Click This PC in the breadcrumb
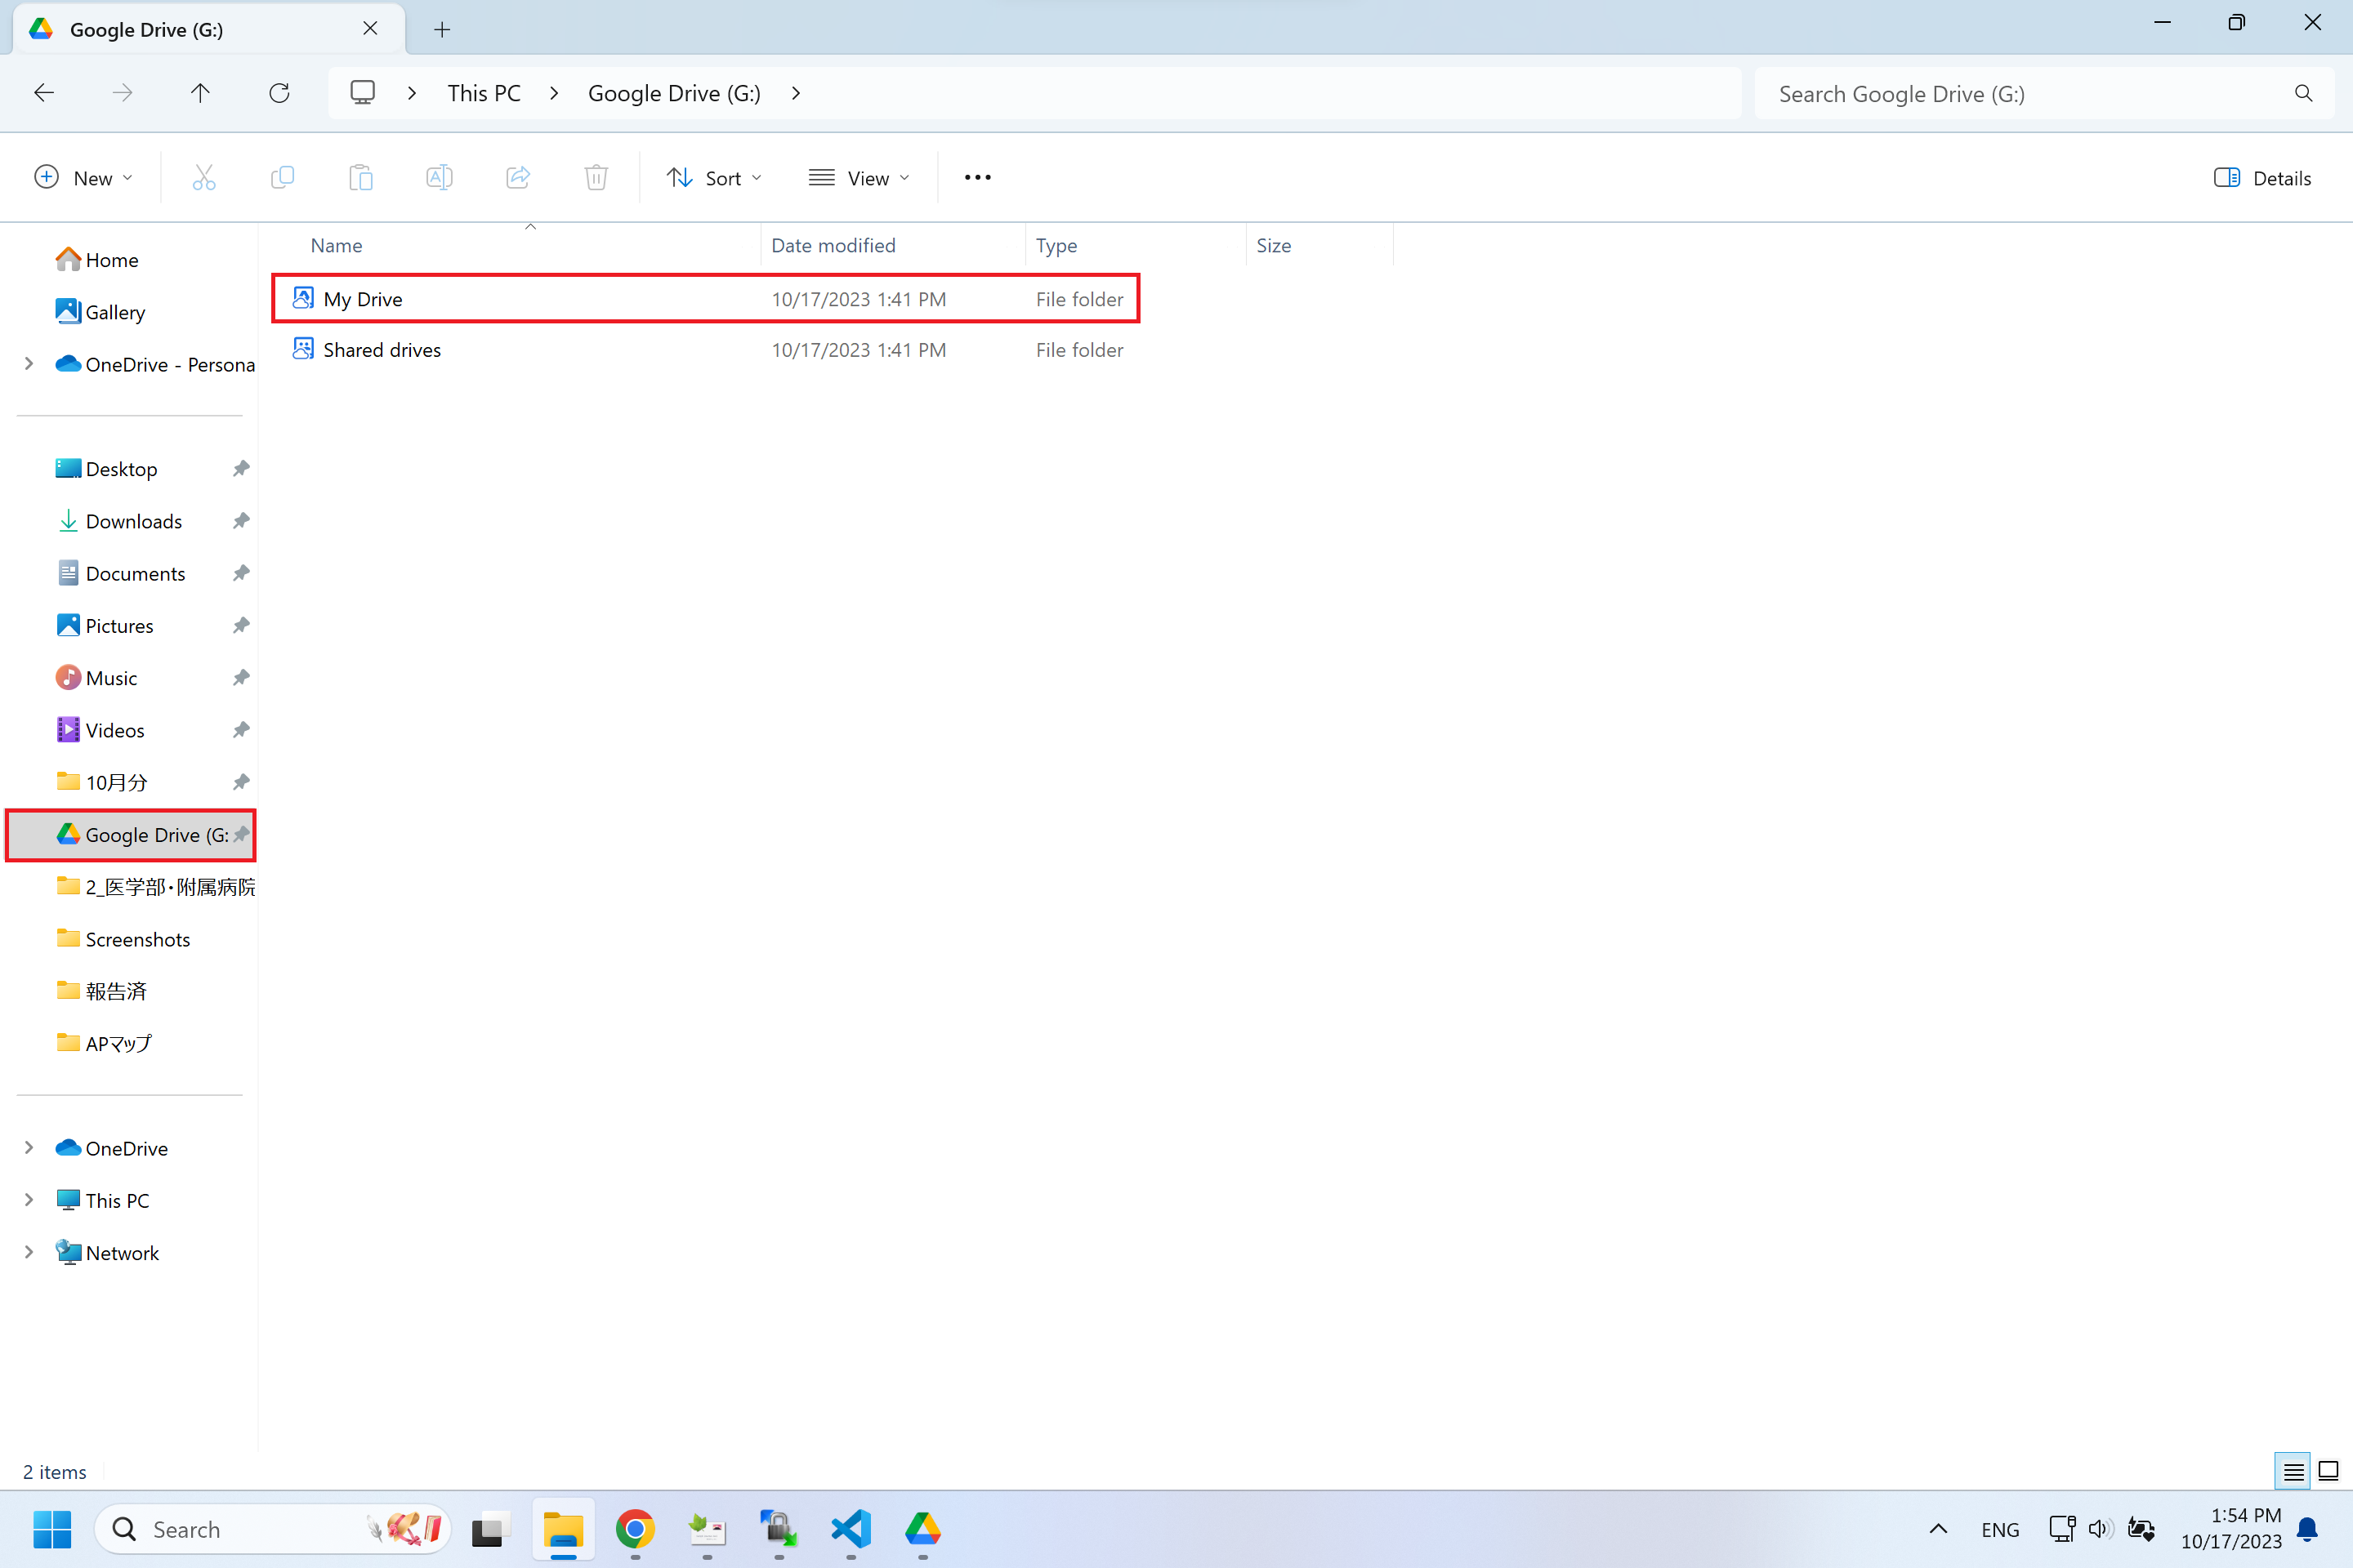2353x1568 pixels. (484, 93)
